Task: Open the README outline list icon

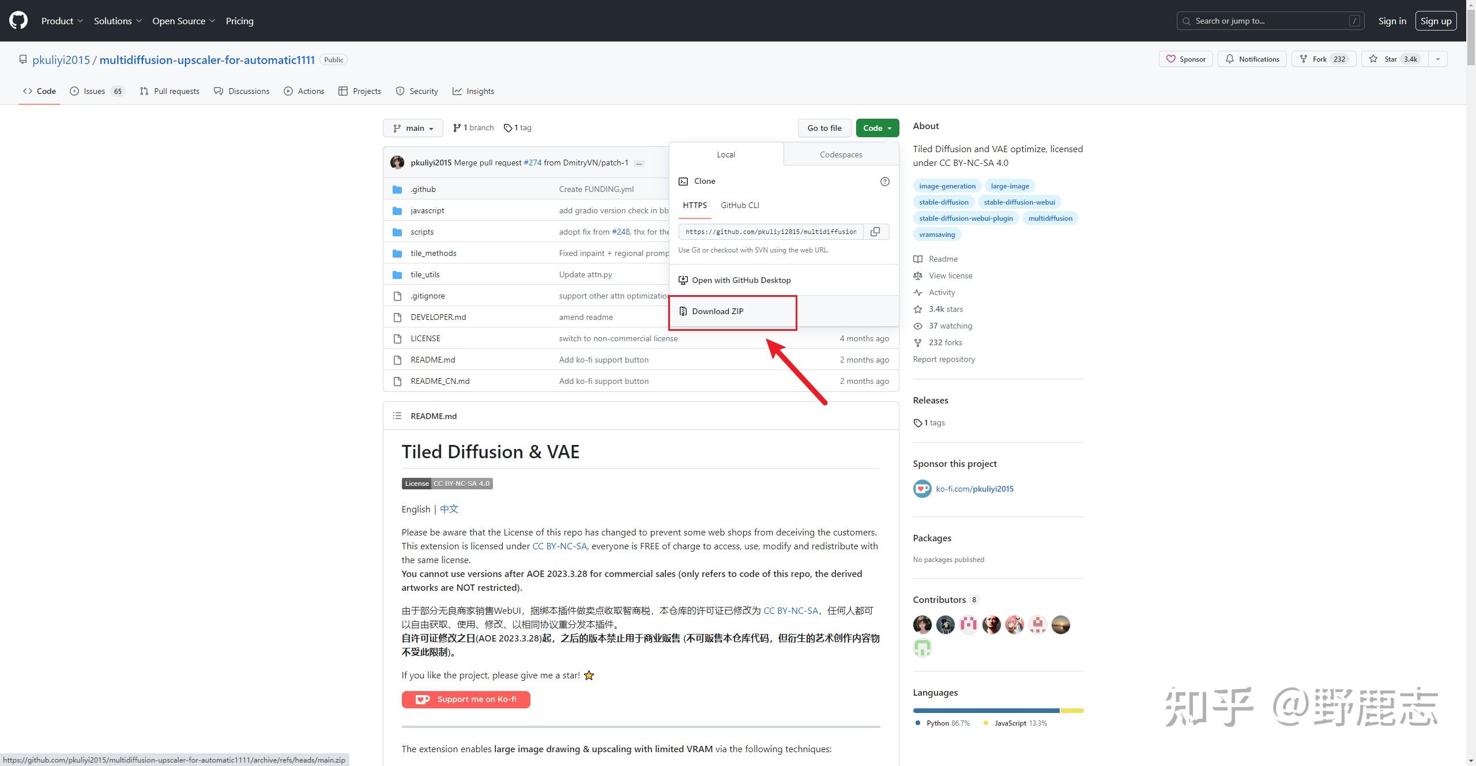Action: click(397, 416)
